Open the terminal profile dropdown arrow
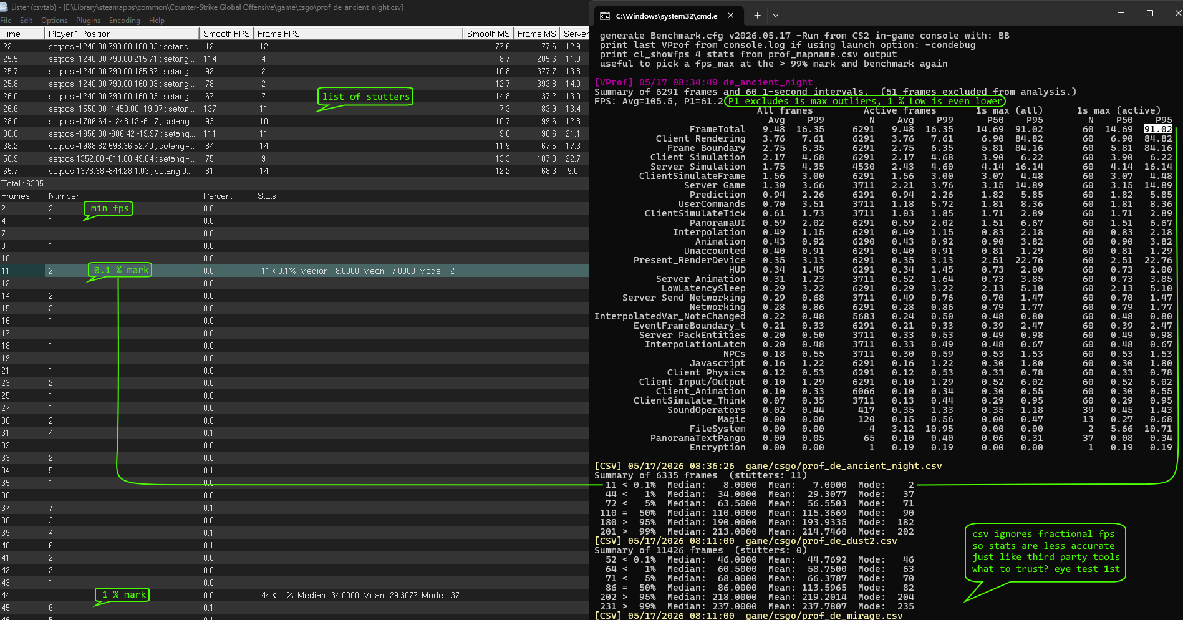The image size is (1183, 620). coord(776,16)
